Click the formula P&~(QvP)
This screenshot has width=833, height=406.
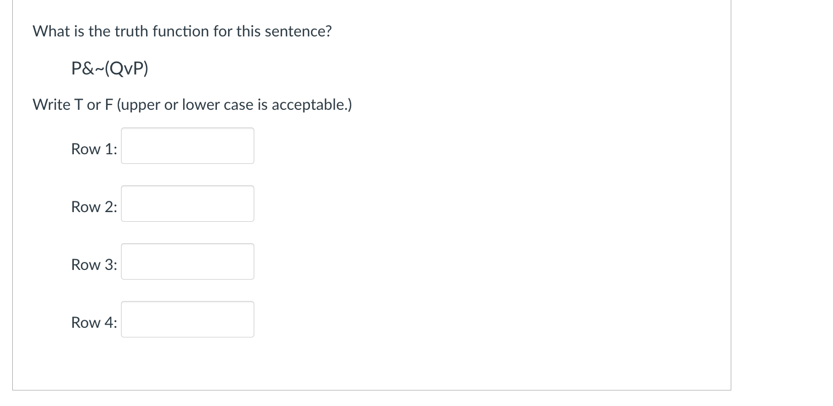pos(109,67)
